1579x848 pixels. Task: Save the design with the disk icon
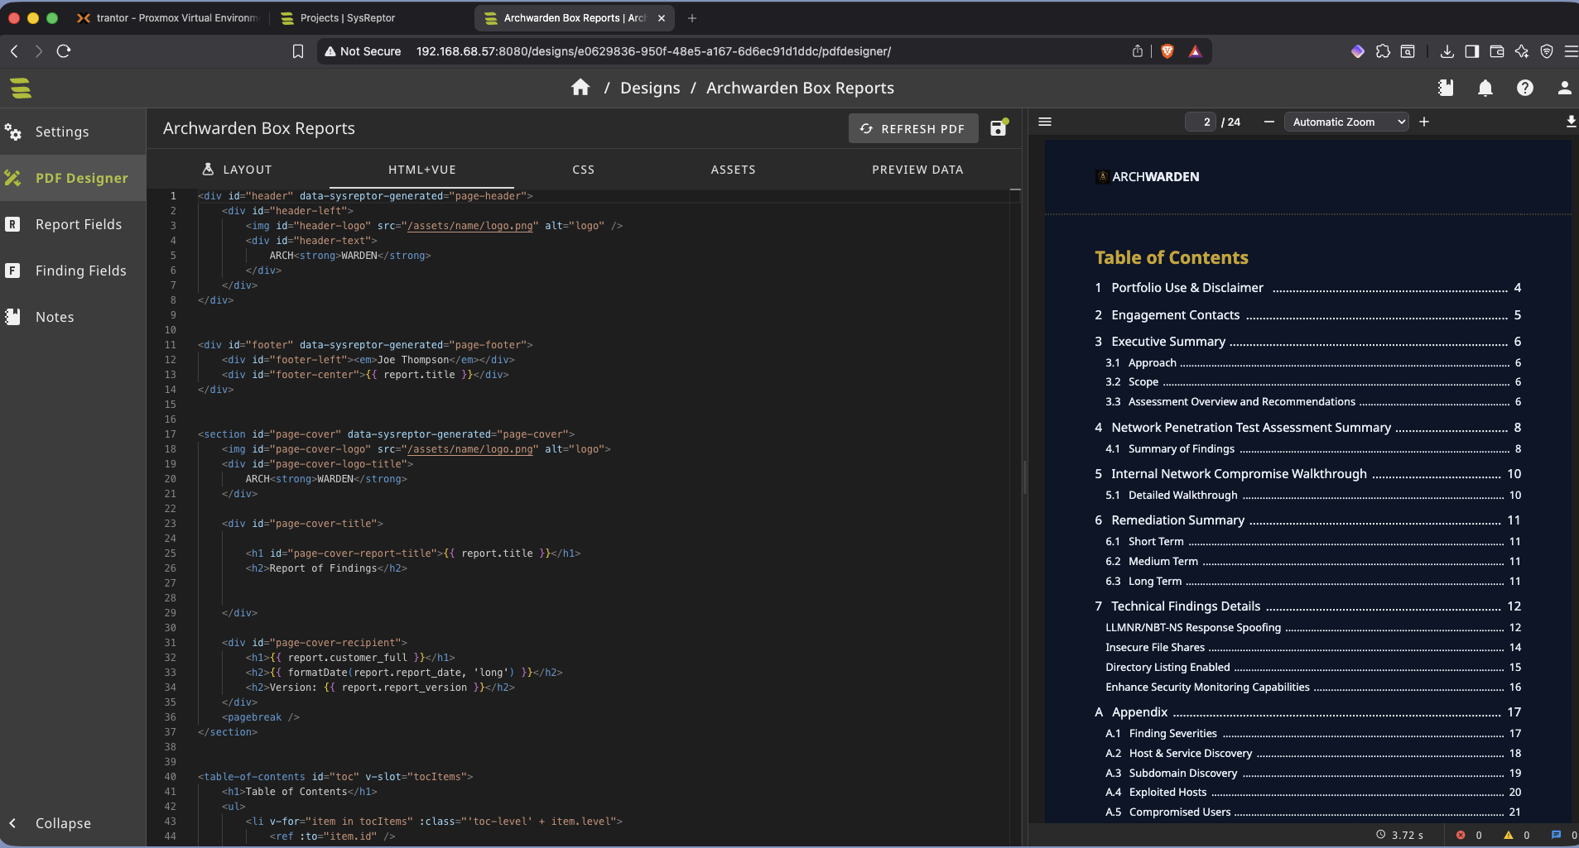[998, 128]
